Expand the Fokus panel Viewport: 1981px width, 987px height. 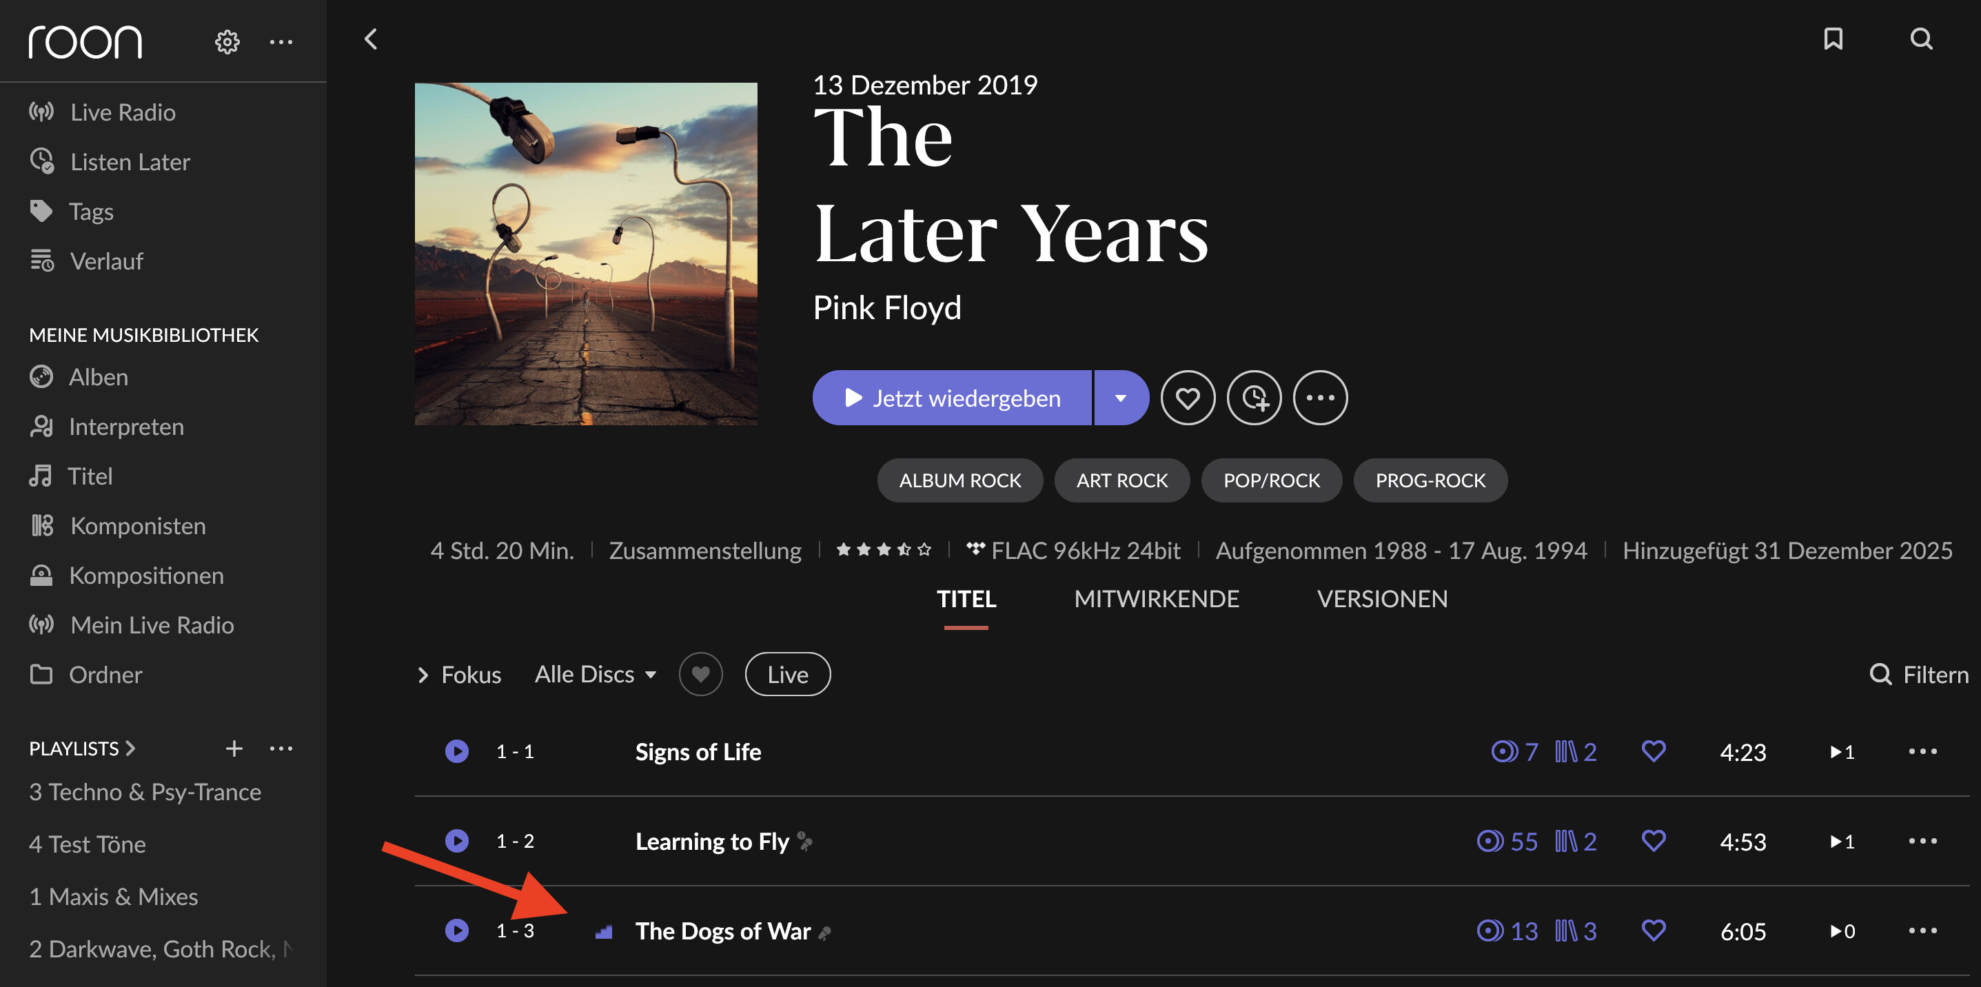click(459, 674)
